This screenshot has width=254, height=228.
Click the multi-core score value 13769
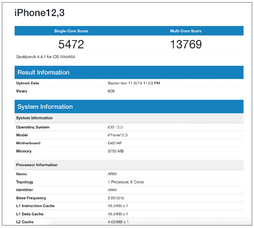click(186, 44)
